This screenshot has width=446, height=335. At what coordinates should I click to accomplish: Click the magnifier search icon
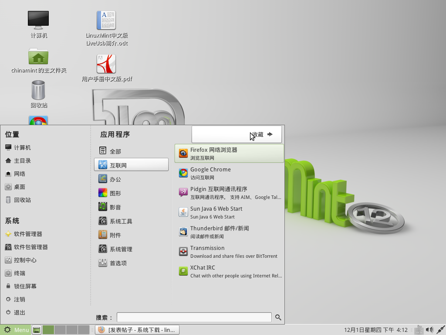[x=278, y=318]
